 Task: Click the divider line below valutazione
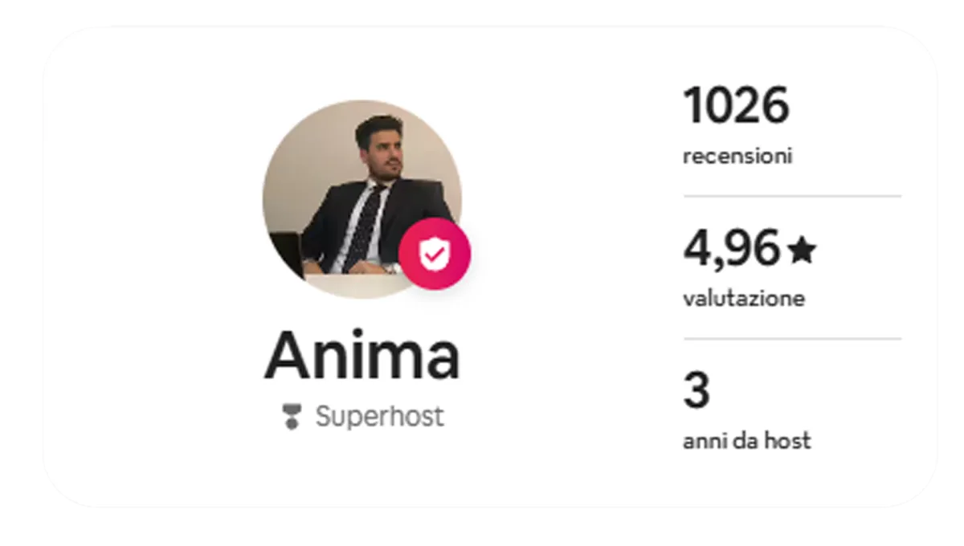tap(792, 339)
